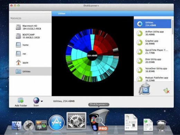Image resolution: width=180 pixels, height=135 pixels.
Task: Click the Add Folder icon
Action: pyautogui.click(x=21, y=100)
